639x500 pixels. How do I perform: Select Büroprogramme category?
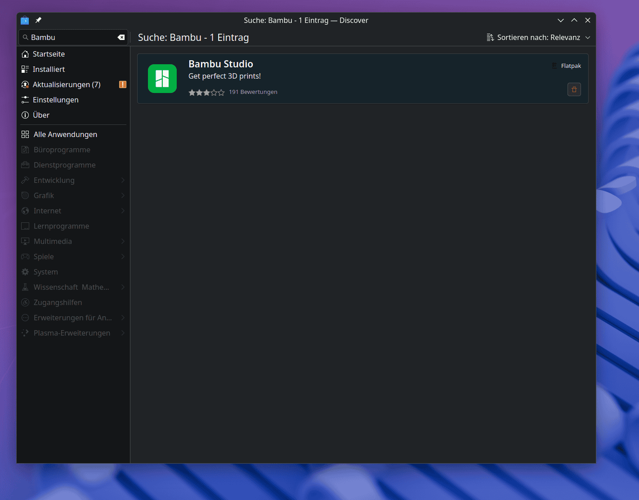[x=73, y=150]
